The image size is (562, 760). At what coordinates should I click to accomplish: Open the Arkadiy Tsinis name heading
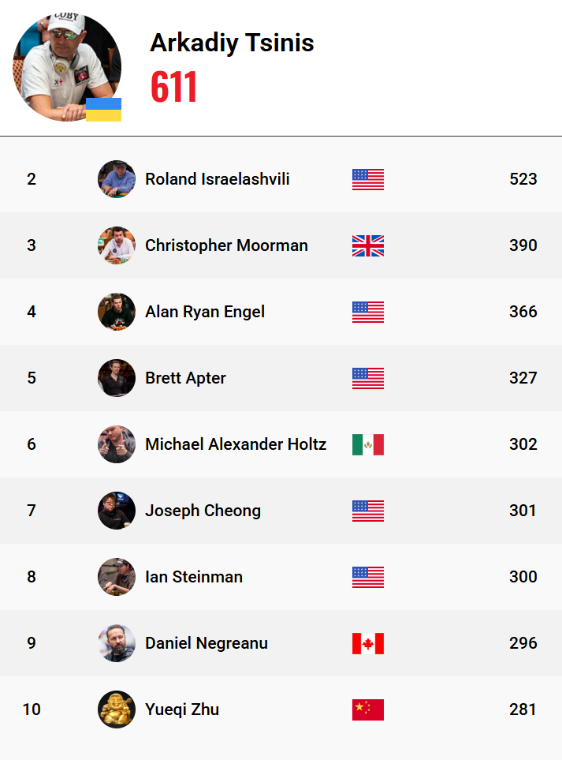click(232, 43)
